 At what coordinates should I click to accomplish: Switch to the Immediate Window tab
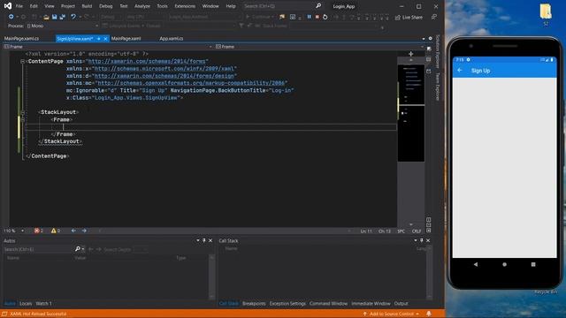pos(371,304)
